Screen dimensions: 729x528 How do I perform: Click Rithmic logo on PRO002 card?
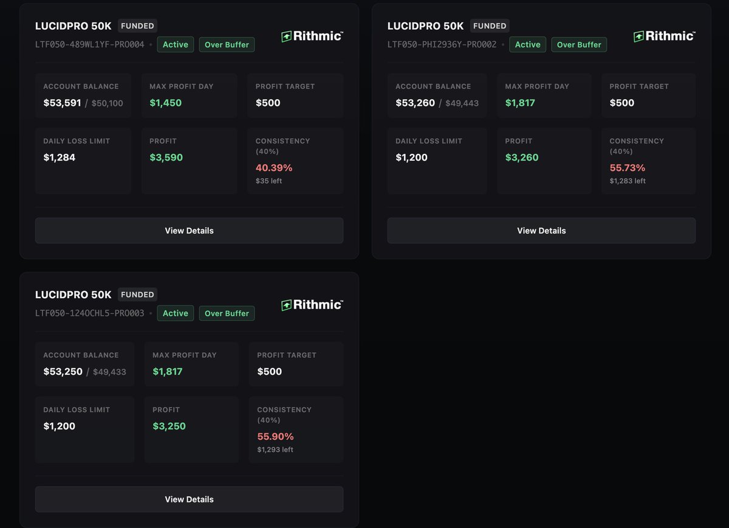coord(665,36)
